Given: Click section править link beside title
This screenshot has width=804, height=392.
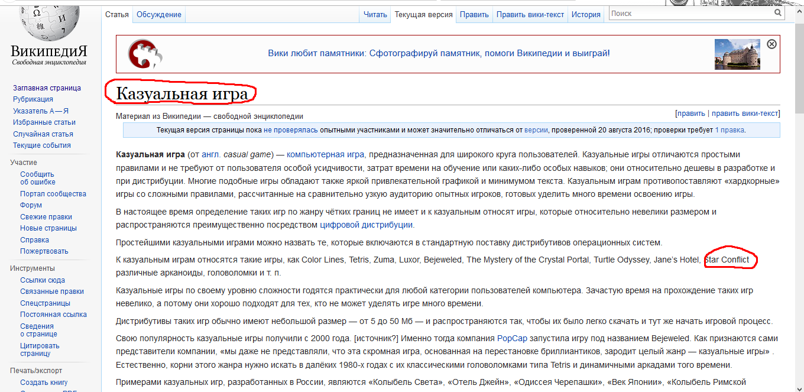Looking at the screenshot, I should click(691, 114).
